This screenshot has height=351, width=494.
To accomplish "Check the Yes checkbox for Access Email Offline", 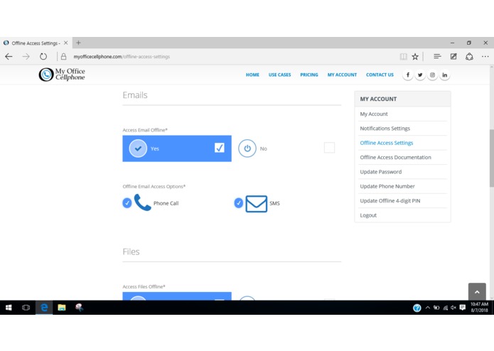I will click(x=219, y=148).
